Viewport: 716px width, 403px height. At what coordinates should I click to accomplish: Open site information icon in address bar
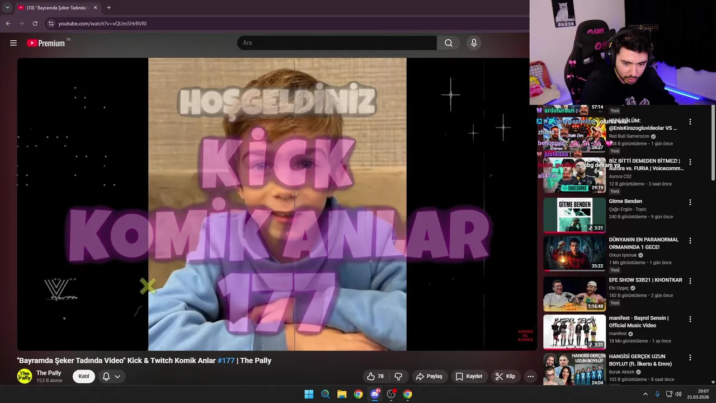(x=51, y=24)
